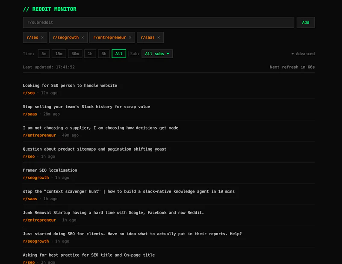Screen dimensions: 342x264
Task: Click r/seogrowth label under 'Framer SEO localisation'
Action: pyautogui.click(x=36, y=178)
